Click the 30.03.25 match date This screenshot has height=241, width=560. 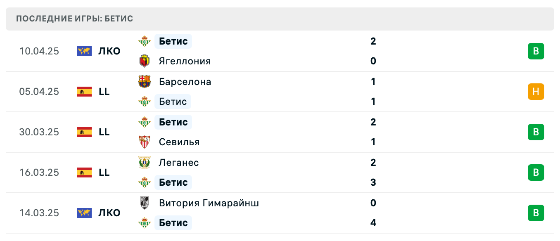click(x=39, y=132)
